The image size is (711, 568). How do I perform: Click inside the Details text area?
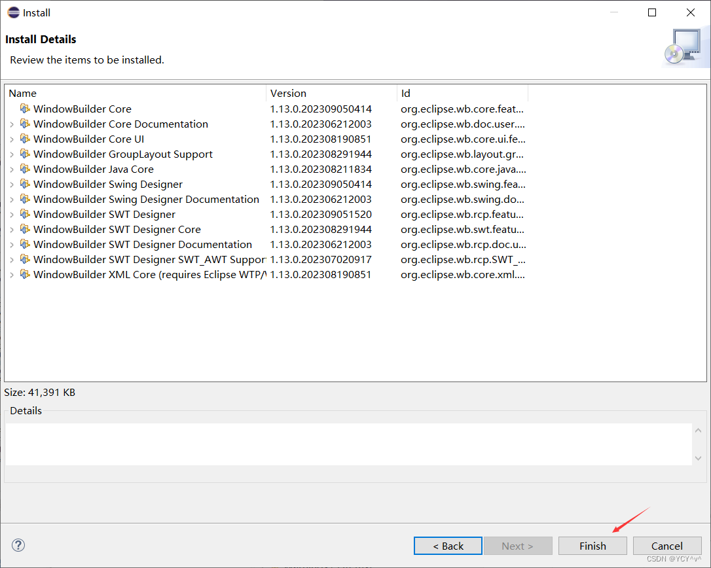pyautogui.click(x=348, y=444)
